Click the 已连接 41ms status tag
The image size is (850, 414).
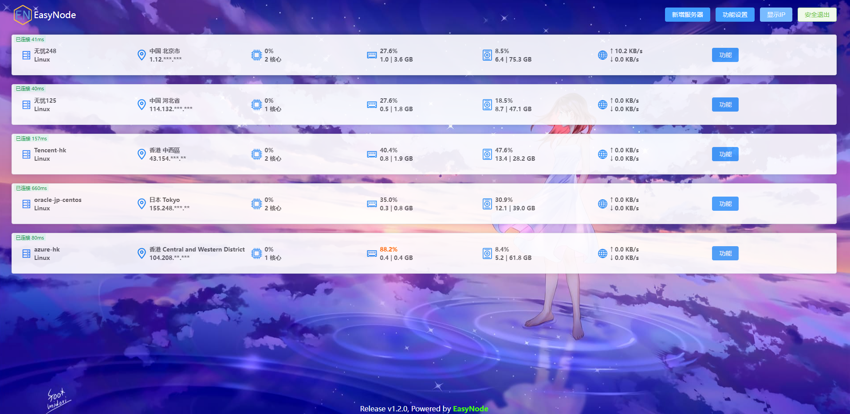click(x=30, y=39)
